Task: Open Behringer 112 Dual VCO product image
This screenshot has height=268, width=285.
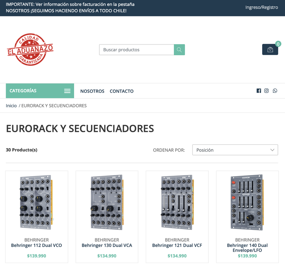Action: tap(37, 202)
